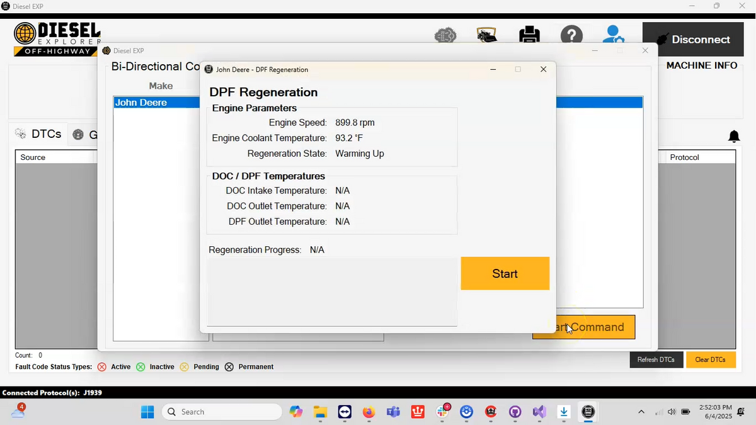Open File Explorer from the taskbar
Image resolution: width=756 pixels, height=425 pixels.
321,412
